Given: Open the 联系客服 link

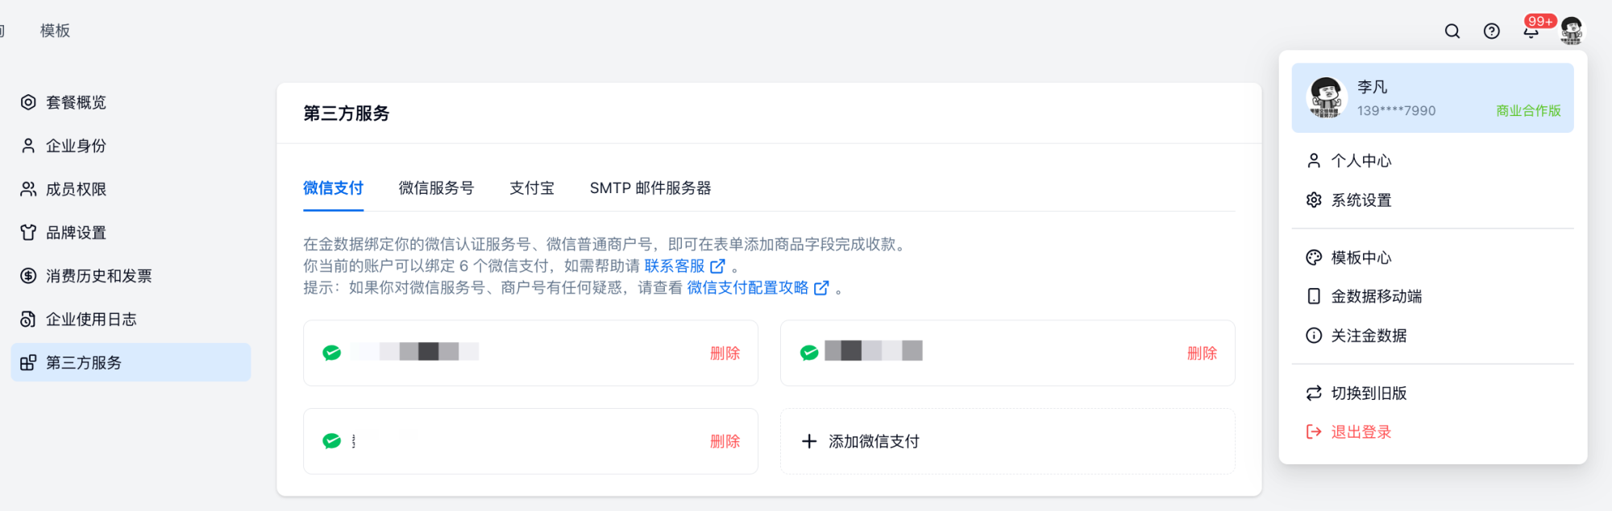Looking at the screenshot, I should (683, 266).
